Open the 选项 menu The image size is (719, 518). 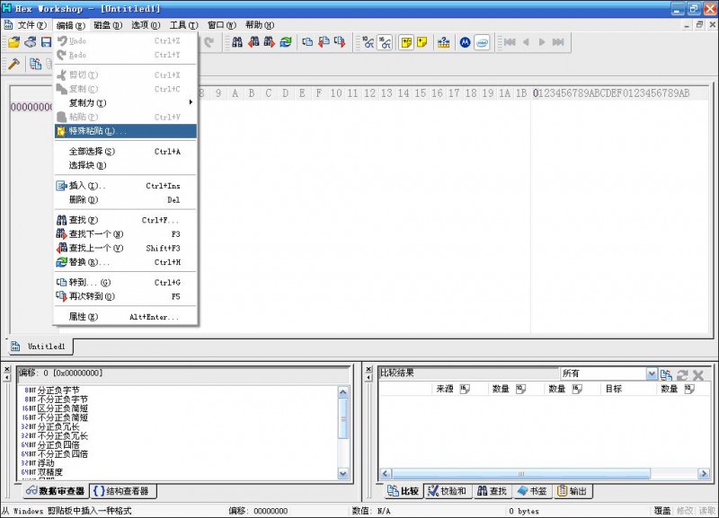pyautogui.click(x=146, y=25)
